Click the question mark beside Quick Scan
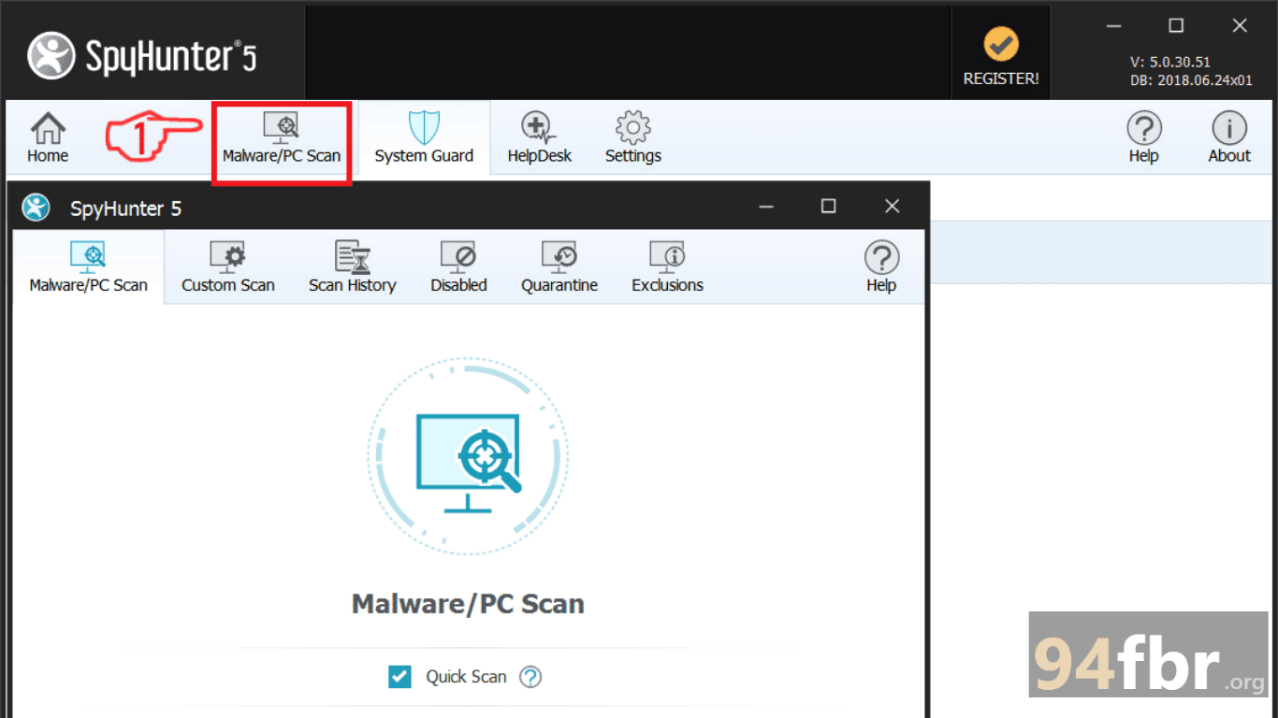Screen dimensions: 1278x718 pos(530,676)
